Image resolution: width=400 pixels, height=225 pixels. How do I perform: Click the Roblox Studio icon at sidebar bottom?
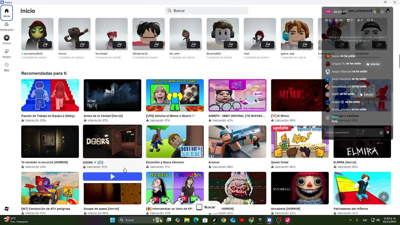7,209
